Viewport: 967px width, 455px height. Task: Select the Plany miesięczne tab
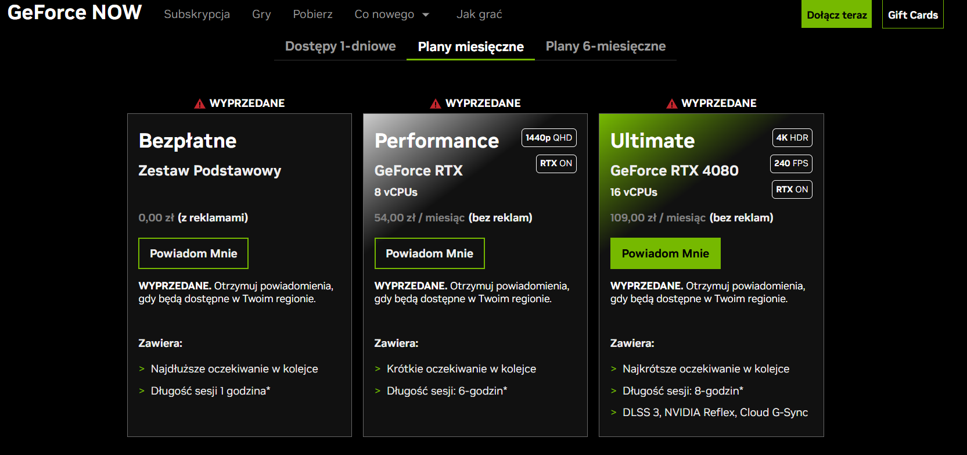471,46
